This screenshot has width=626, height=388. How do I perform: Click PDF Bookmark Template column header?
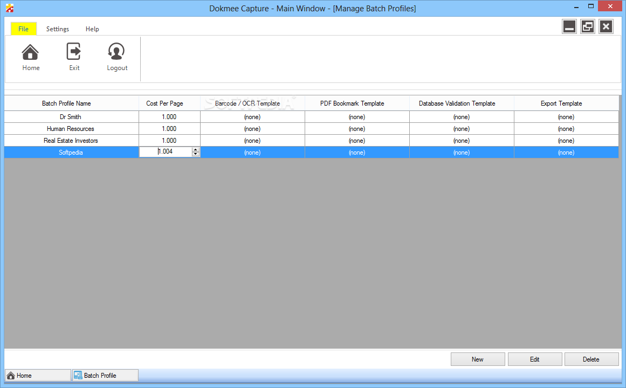357,103
